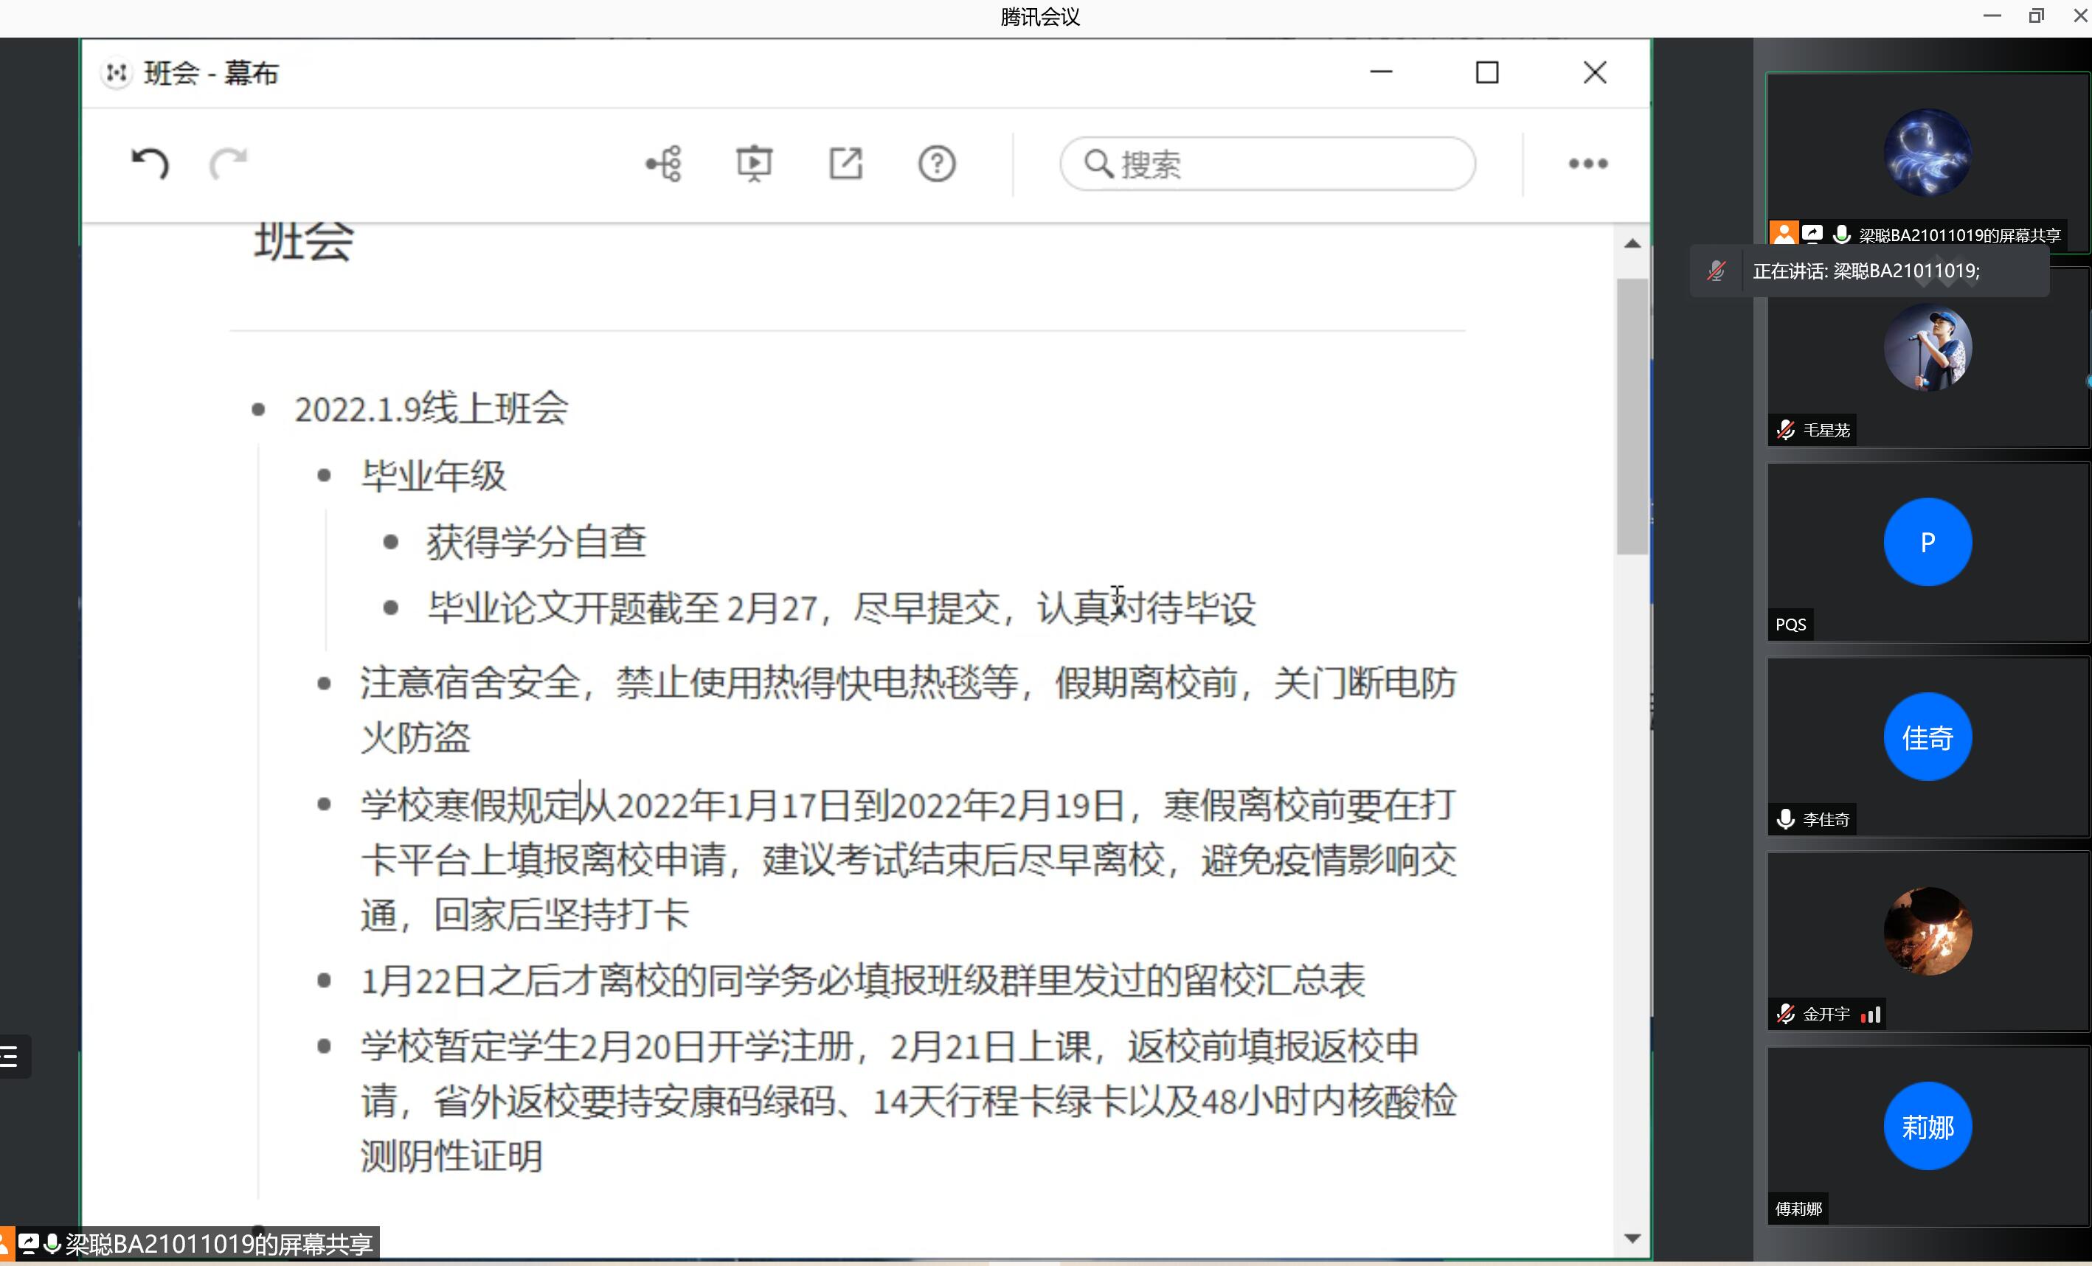
Task: Click screen share icon on 梁聪 tile
Action: [1812, 234]
